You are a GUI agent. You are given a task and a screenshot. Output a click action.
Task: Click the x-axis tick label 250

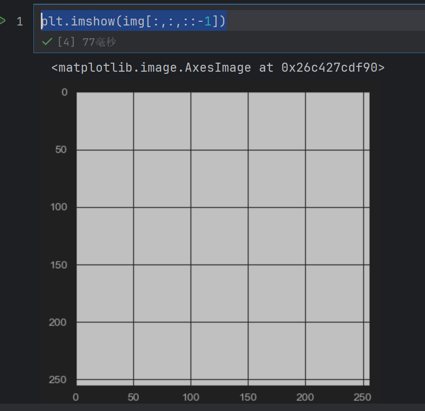[362, 397]
